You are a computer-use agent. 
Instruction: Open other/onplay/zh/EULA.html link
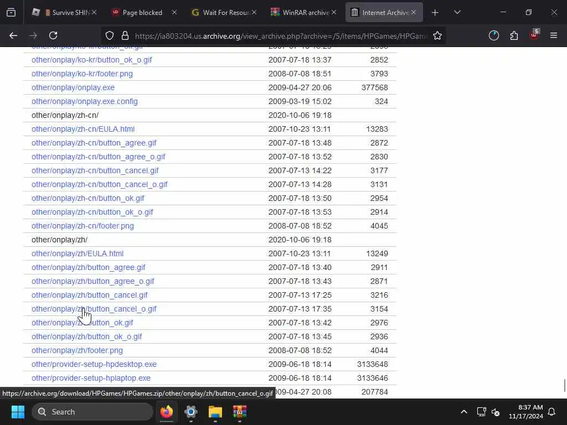coord(78,253)
